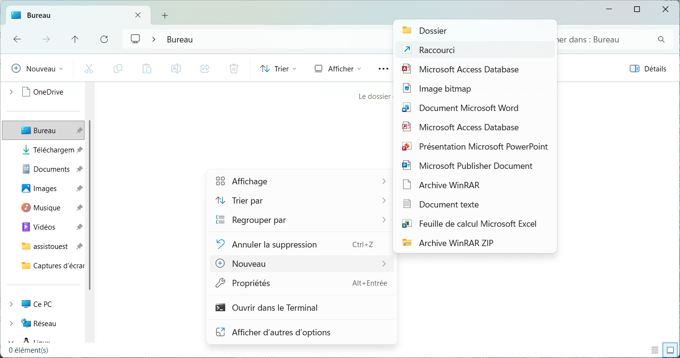Create new Image bitmap

(475, 89)
